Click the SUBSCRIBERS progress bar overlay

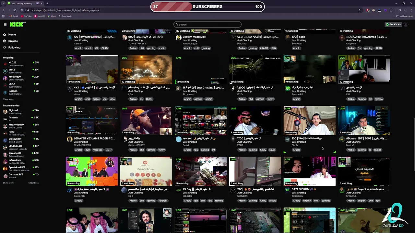[x=207, y=6]
